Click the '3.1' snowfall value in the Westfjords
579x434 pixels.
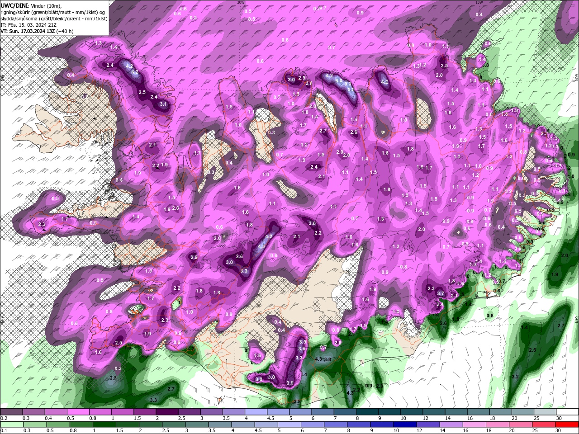pyautogui.click(x=164, y=104)
